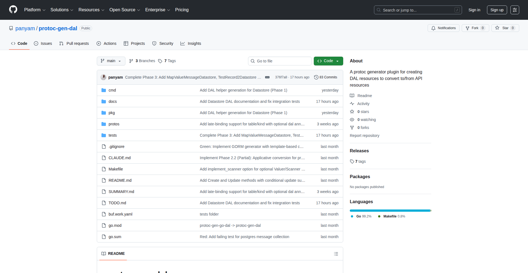Open the Insights tab
This screenshot has height=273, width=528.
pos(191,43)
